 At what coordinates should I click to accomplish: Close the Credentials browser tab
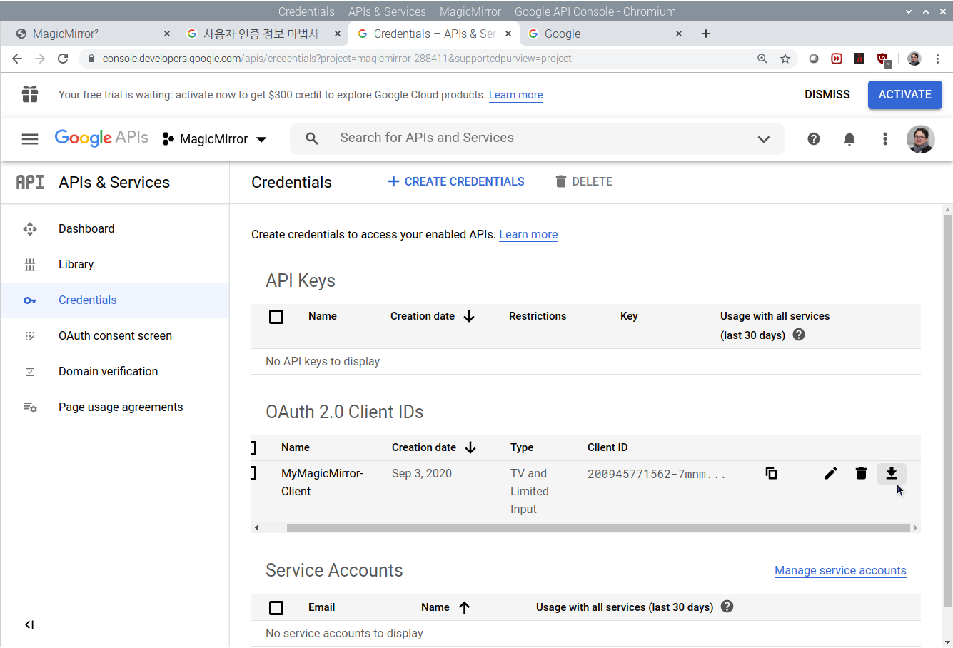508,34
